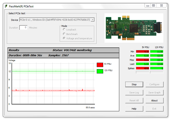Maximize the PCIeTest window
This screenshot has height=119, width=170.
(153, 5)
